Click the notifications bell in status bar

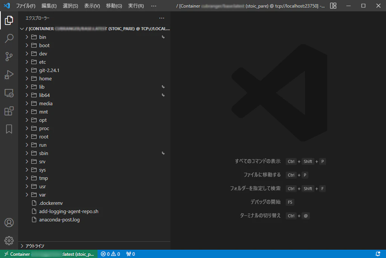click(378, 254)
